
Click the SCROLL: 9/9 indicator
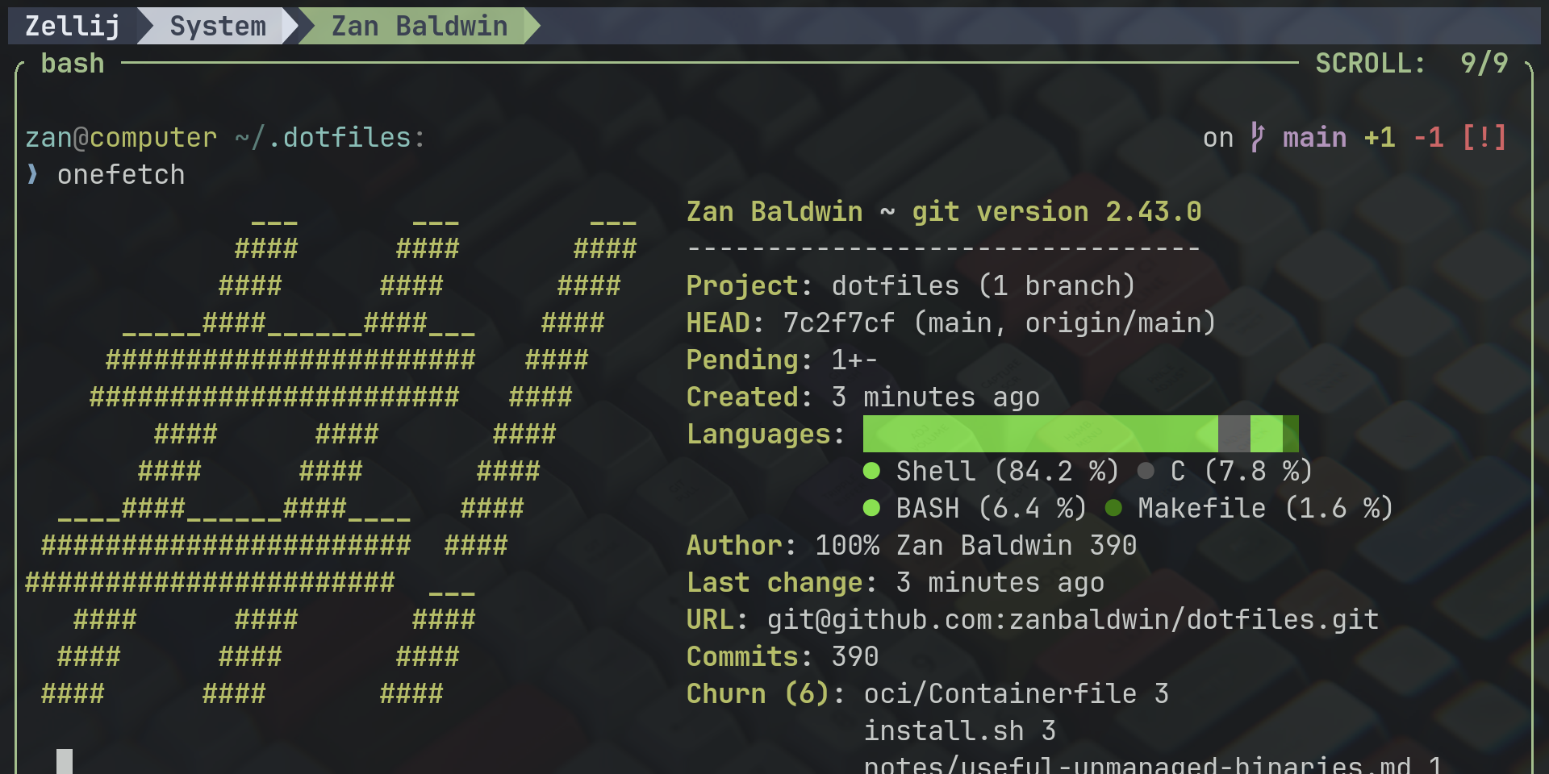tap(1412, 63)
